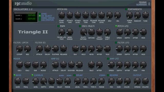
Task: Click the Pitch EG first ATTACK TIME knob
Action: [70, 15]
